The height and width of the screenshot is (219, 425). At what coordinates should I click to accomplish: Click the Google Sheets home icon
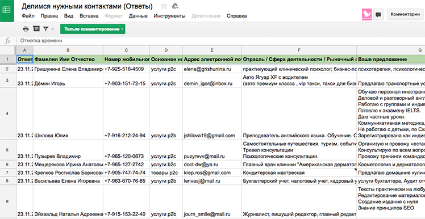[7, 10]
